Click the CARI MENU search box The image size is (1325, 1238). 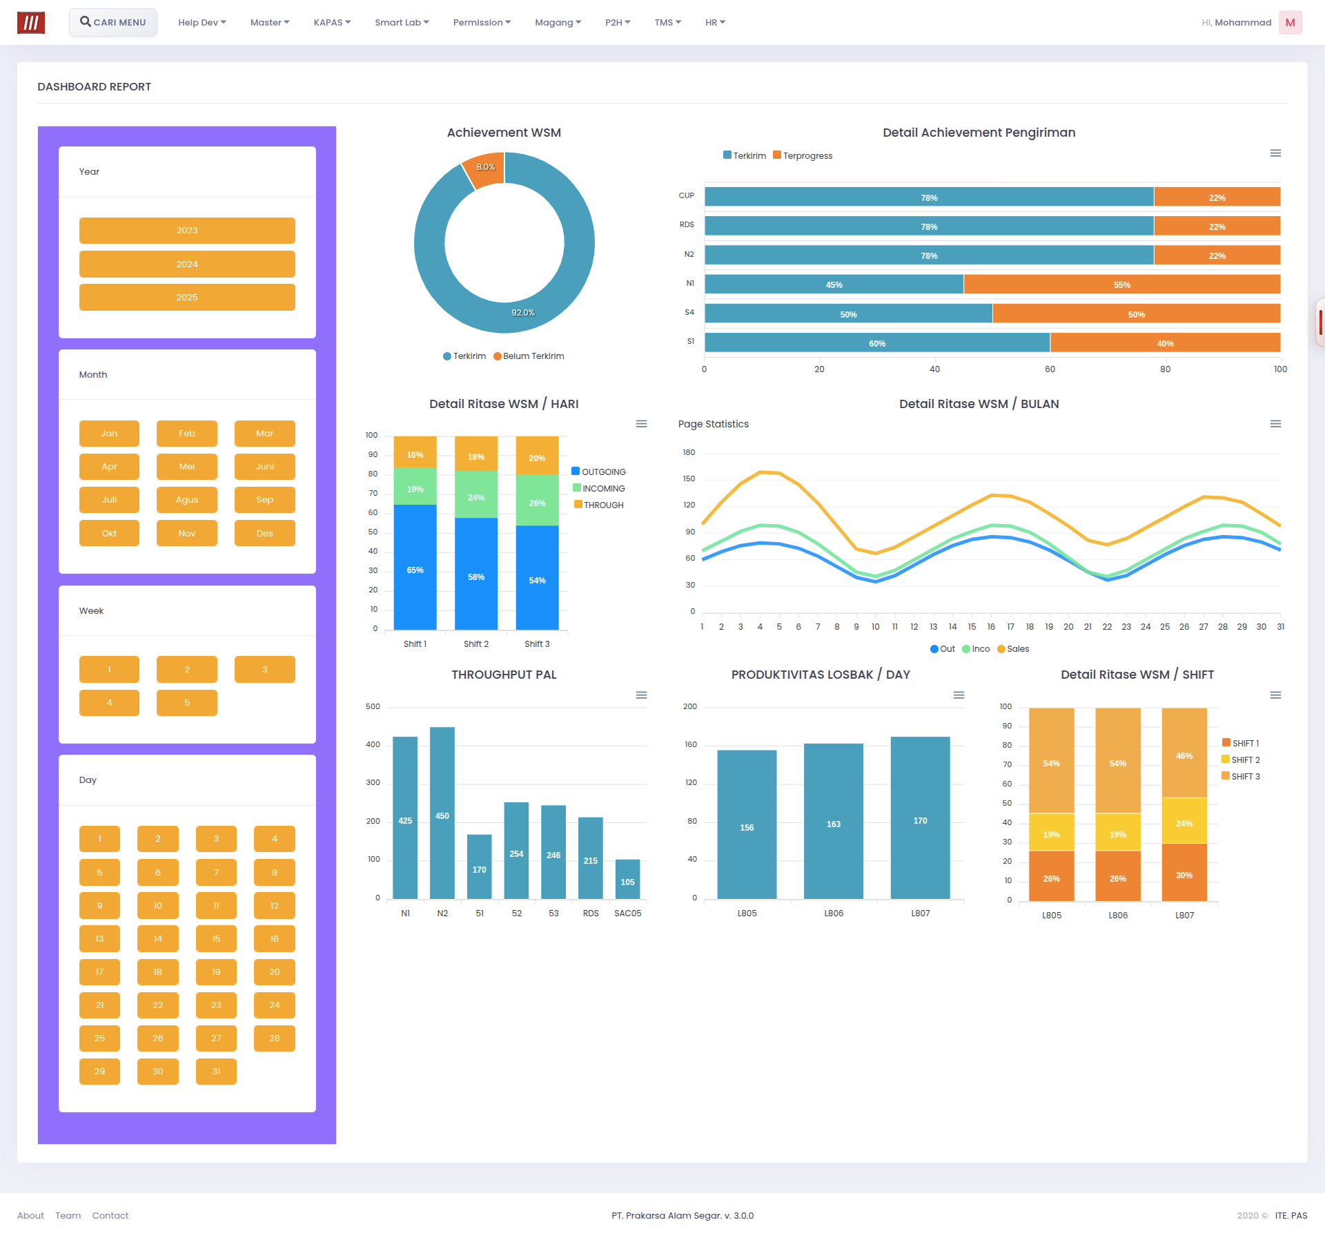(113, 23)
